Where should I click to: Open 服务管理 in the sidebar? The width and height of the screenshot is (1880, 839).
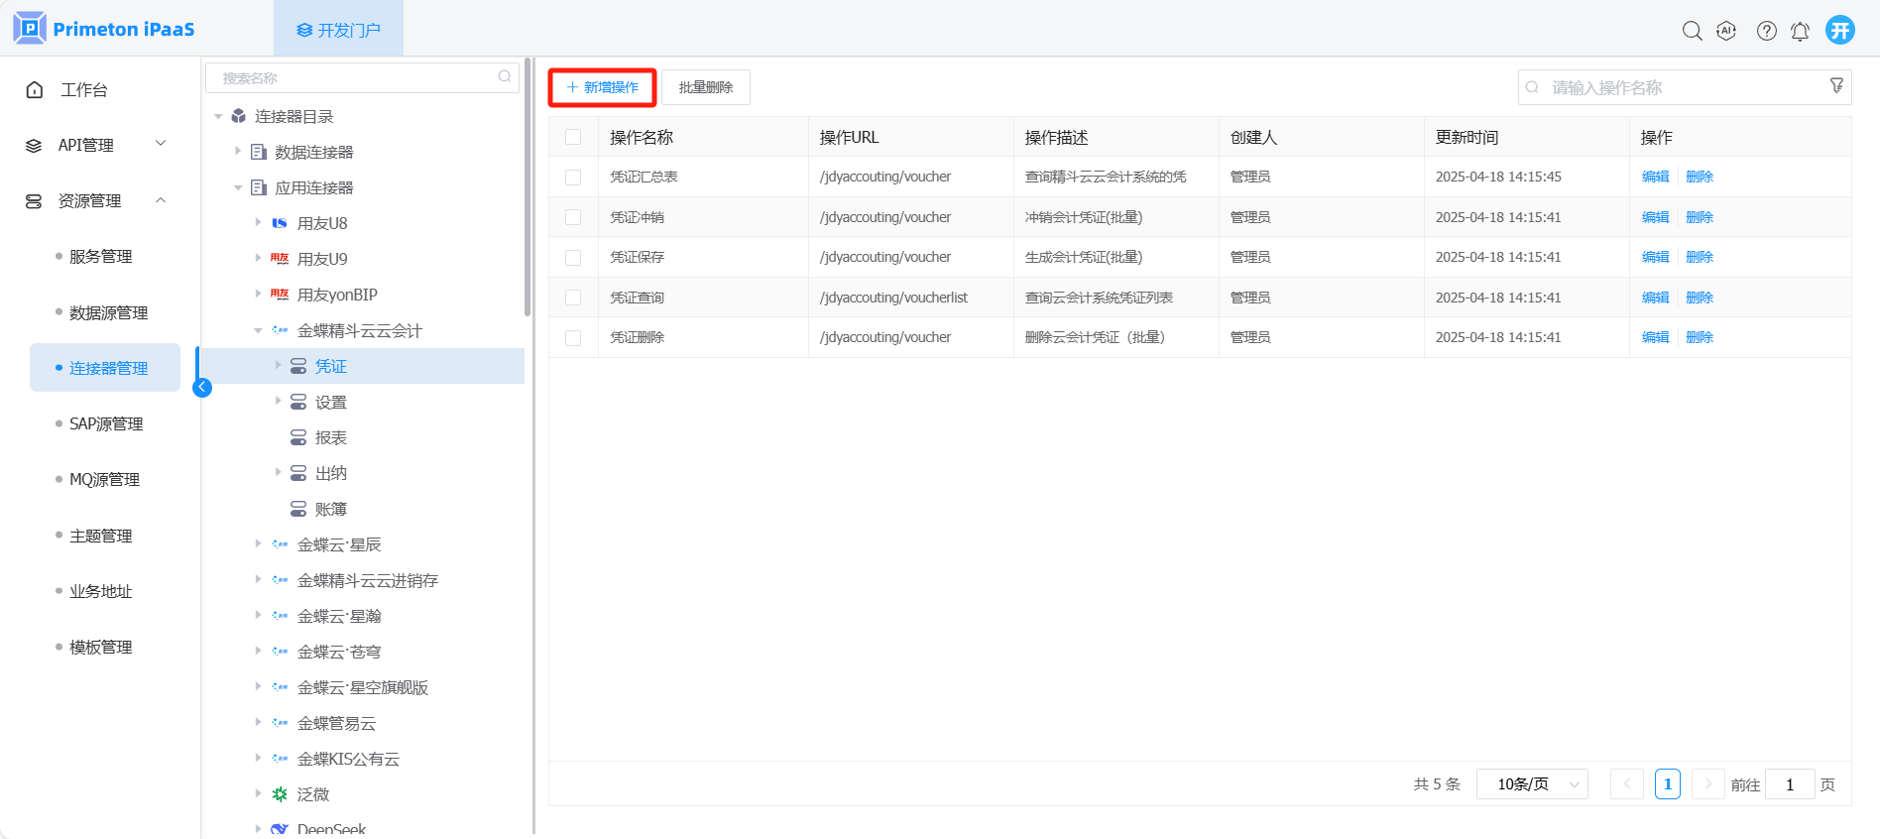tap(100, 257)
